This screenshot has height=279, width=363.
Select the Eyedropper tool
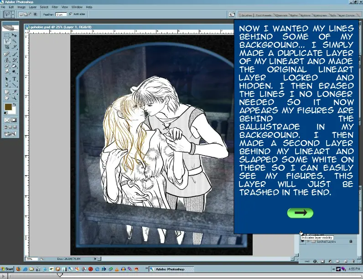pyautogui.click(x=14, y=92)
